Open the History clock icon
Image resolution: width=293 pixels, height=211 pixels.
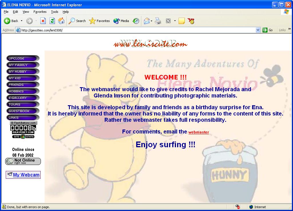click(x=136, y=21)
